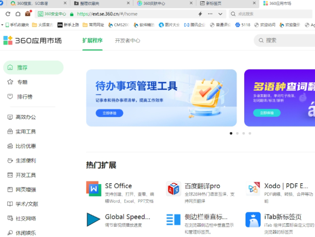Open the 常用网址 bookmark folder

pos(93,25)
